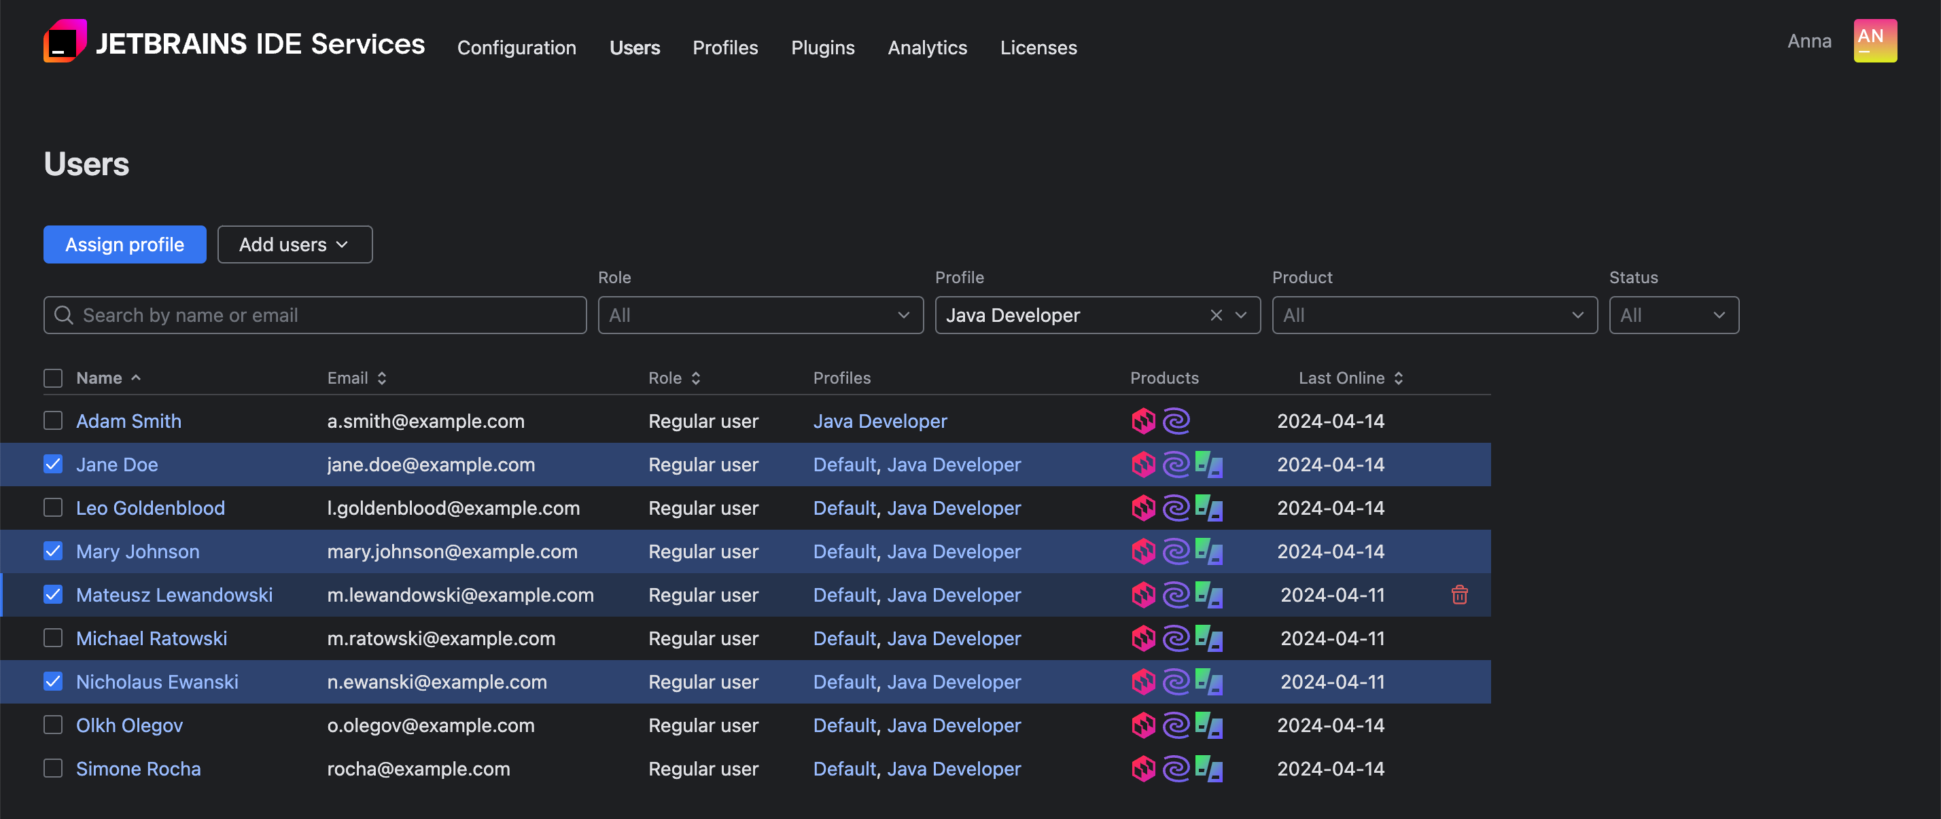Expand the Profile filter chevron
1941x819 pixels.
(1241, 314)
